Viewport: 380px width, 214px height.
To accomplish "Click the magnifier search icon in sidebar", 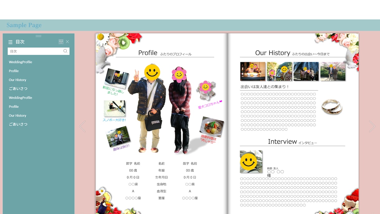I will click(x=65, y=51).
